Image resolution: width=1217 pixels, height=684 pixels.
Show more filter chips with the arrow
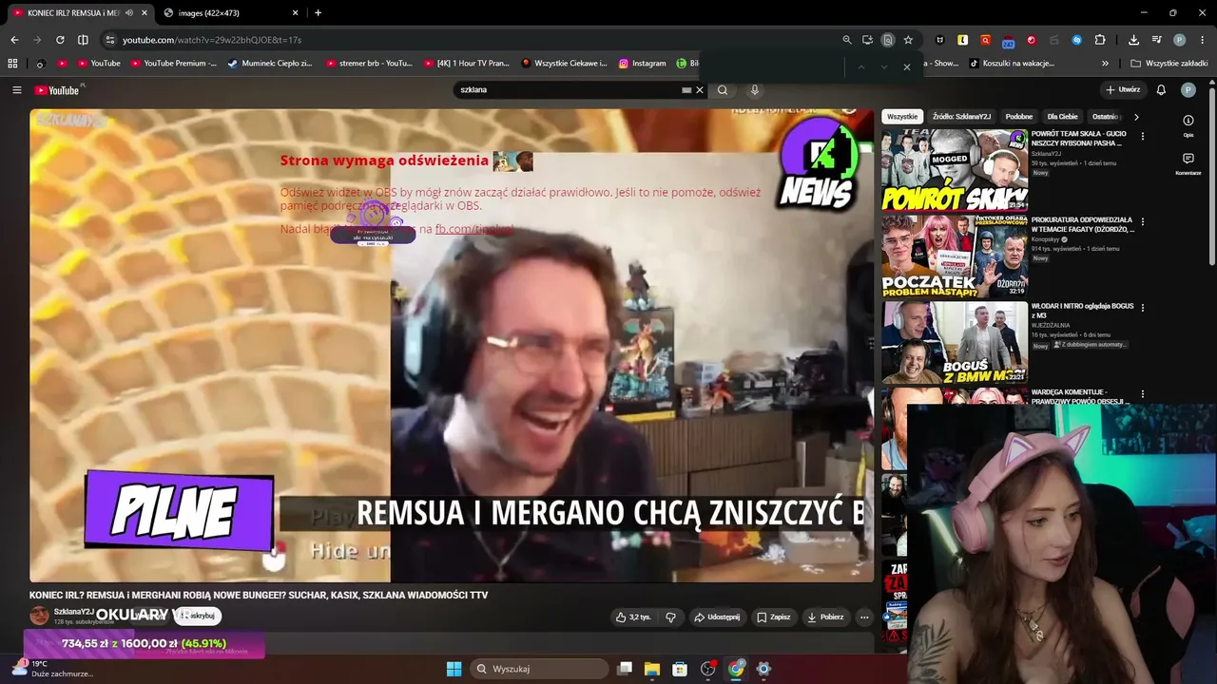tap(1136, 117)
